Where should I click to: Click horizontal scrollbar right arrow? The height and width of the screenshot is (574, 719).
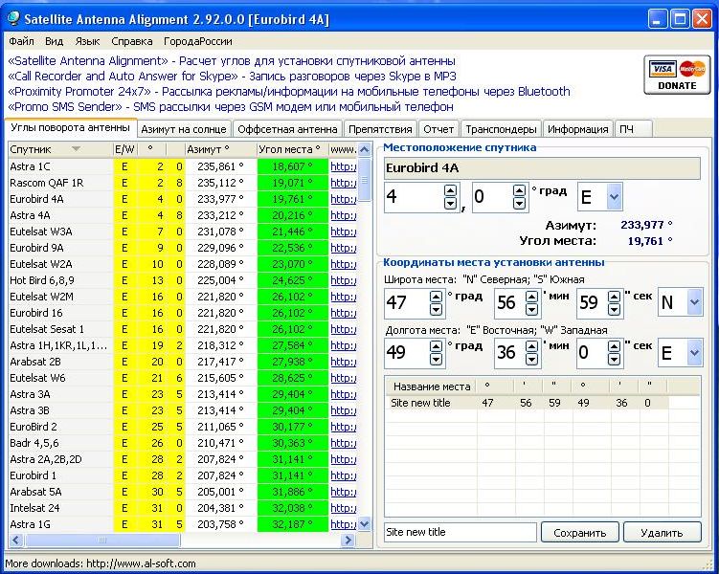pos(348,541)
